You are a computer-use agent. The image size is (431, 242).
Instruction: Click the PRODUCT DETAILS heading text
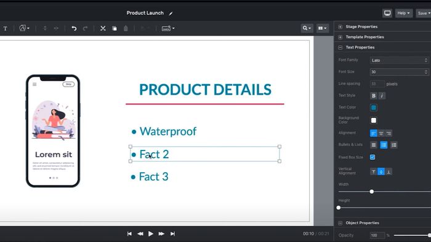205,90
